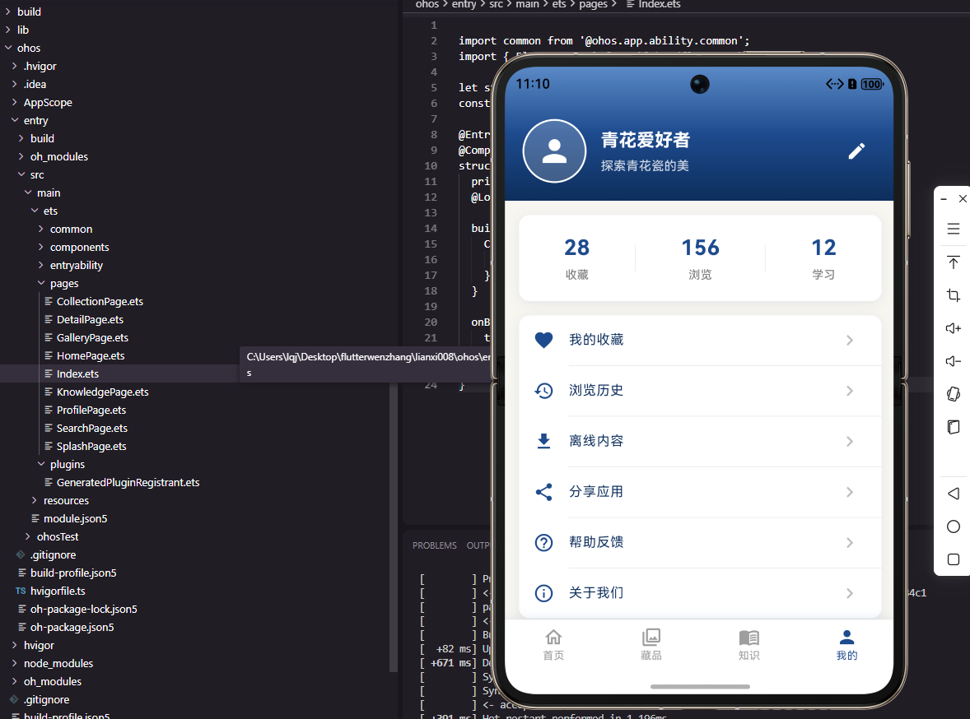Select the 我的 profile tab
This screenshot has width=970, height=719.
[x=846, y=645]
